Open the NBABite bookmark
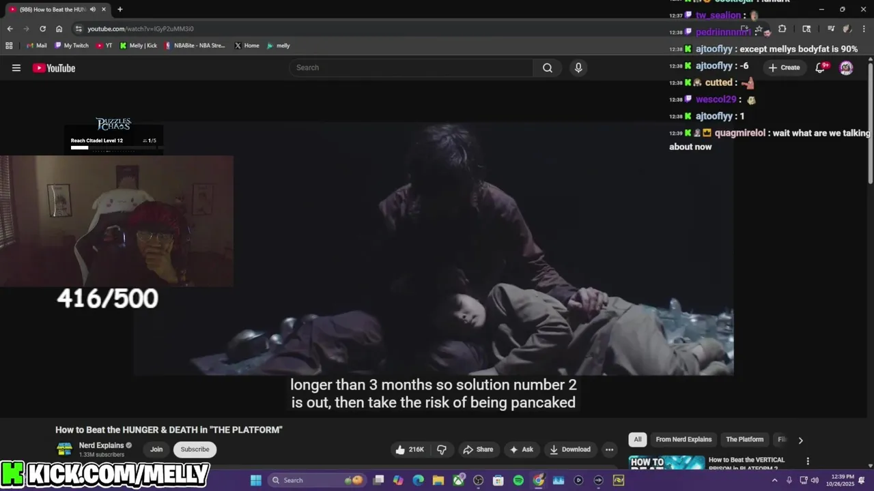The width and height of the screenshot is (874, 491). (x=195, y=46)
